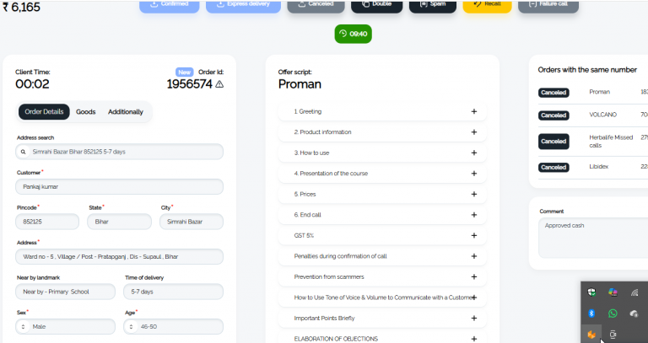The width and height of the screenshot is (648, 343).
Task: Click the Canceled badge in VOLCANO row
Action: (553, 115)
